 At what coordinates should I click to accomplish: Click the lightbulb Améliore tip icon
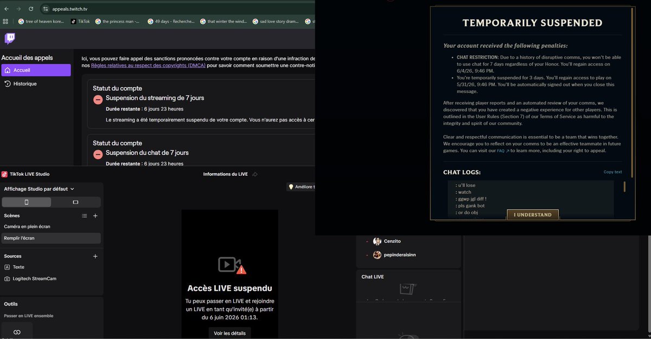[291, 187]
